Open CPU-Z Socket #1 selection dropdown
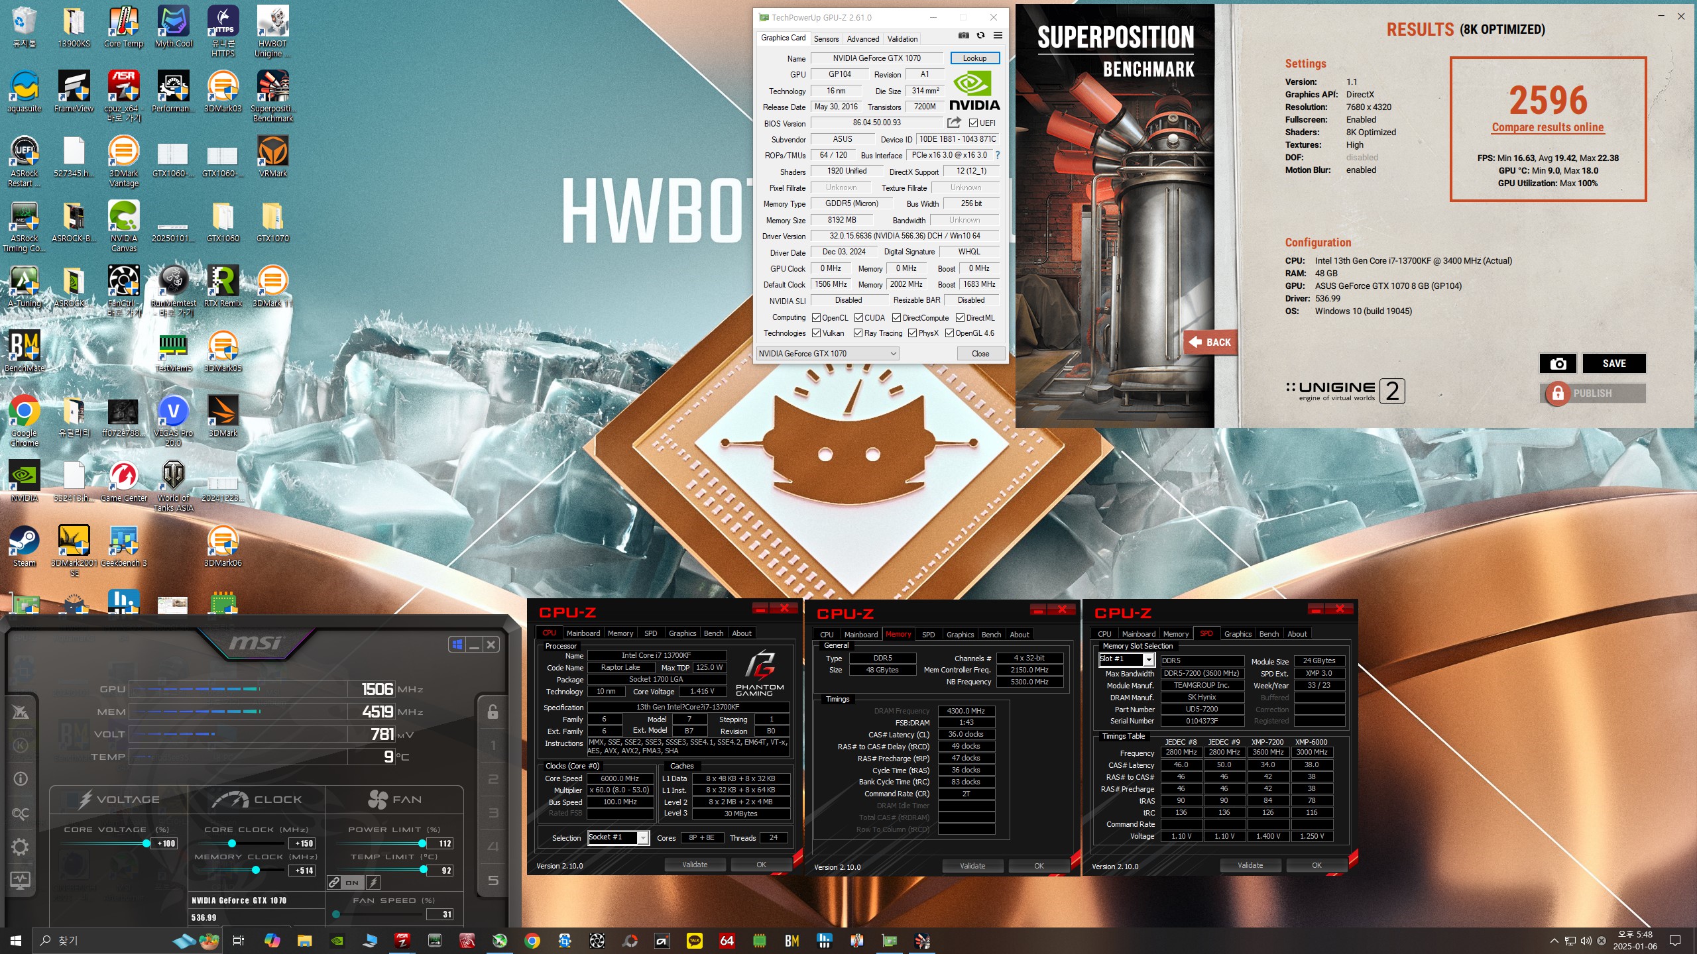This screenshot has width=1697, height=954. 618,837
